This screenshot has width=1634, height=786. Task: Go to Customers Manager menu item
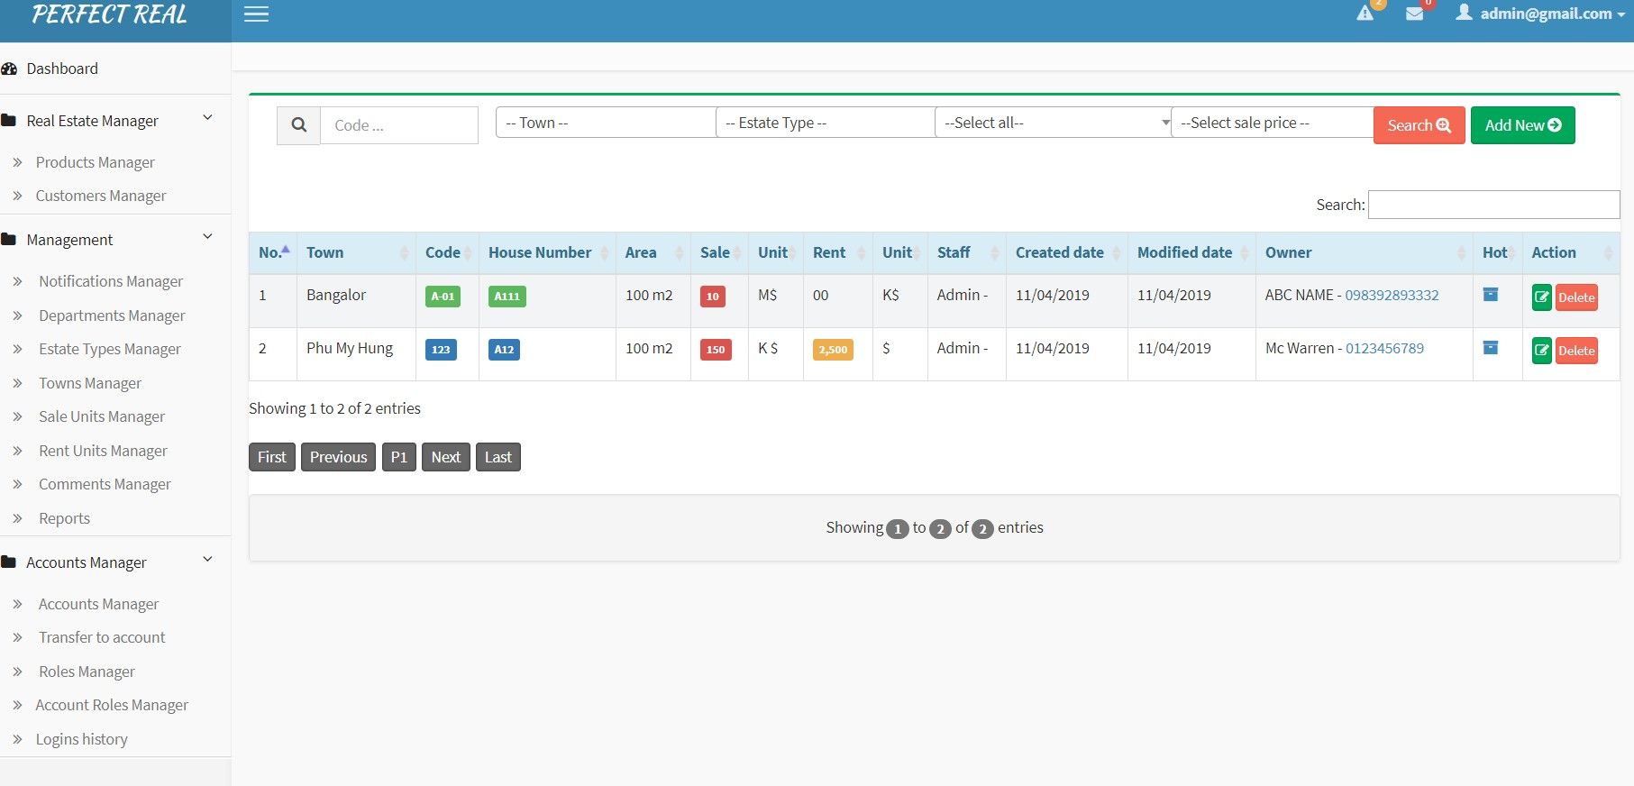click(x=100, y=196)
